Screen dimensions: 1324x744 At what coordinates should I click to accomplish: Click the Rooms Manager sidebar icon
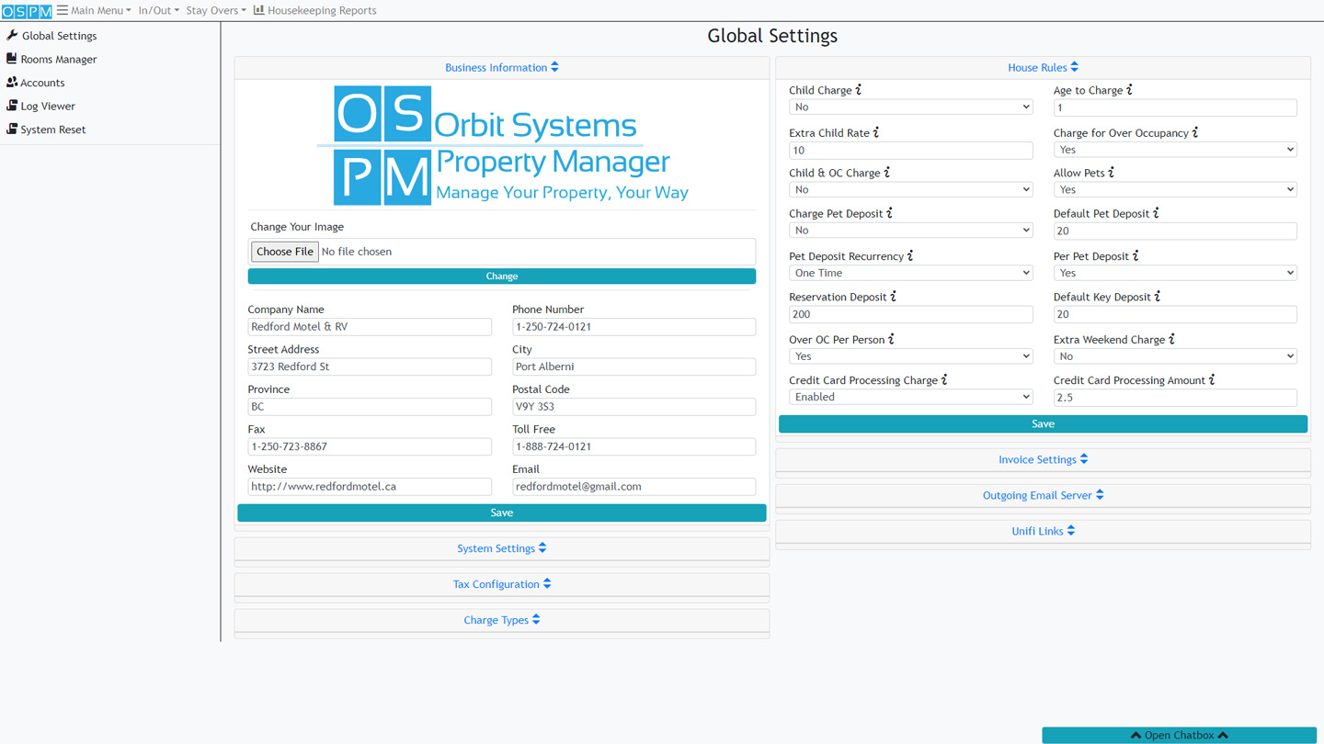11,59
